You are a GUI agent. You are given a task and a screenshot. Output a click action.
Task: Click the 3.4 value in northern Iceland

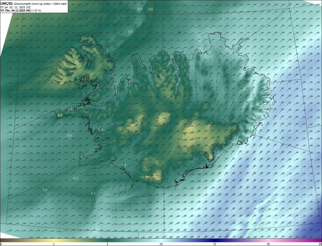(162, 77)
